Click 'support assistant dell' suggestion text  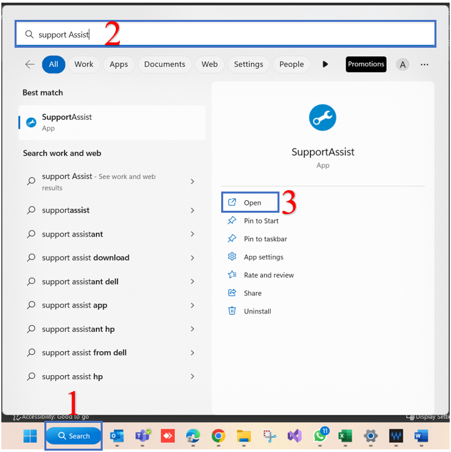80,282
